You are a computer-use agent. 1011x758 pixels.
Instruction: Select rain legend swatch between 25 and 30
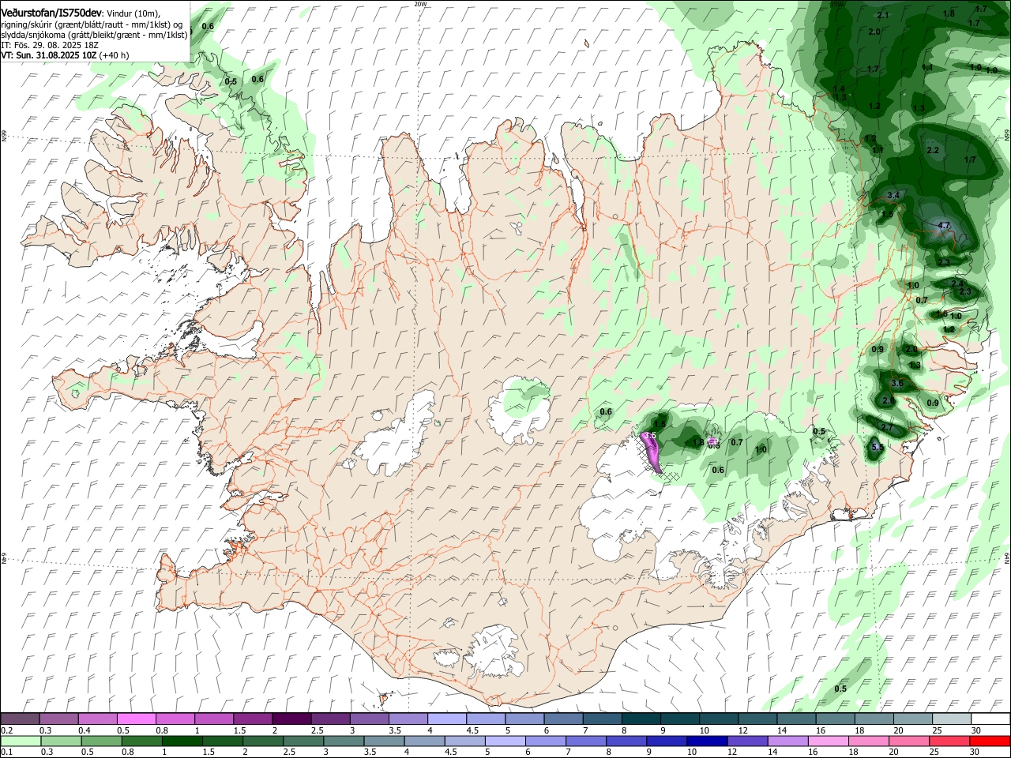click(x=949, y=741)
